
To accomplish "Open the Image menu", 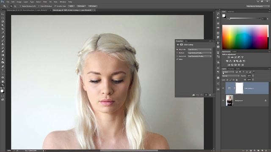I will click(x=19, y=2).
